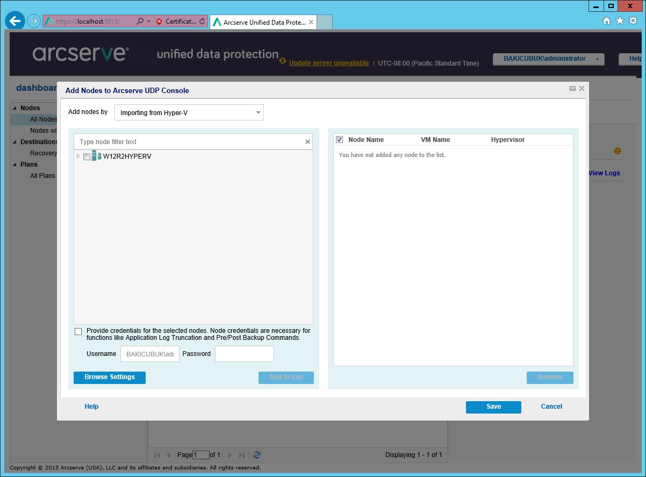Enable Provide credentials for selected nodes checkbox

(78, 331)
